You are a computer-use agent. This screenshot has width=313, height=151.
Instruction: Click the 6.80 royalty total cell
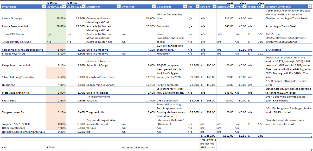tap(255, 136)
